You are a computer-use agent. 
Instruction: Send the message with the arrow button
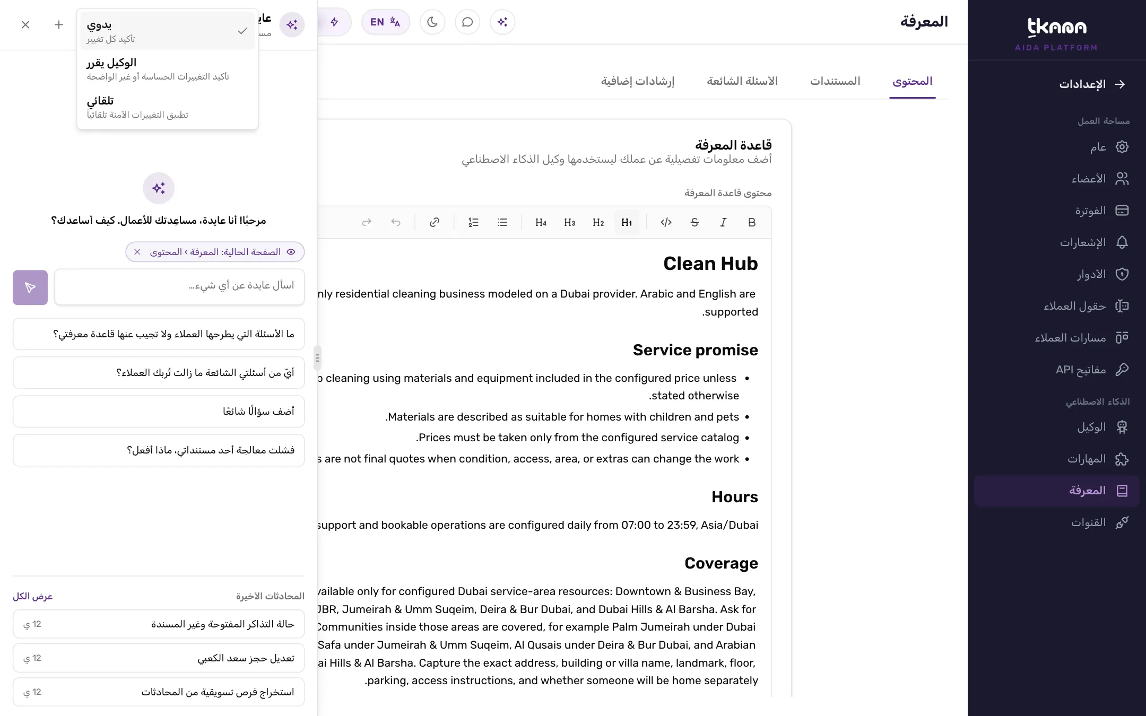click(x=30, y=287)
